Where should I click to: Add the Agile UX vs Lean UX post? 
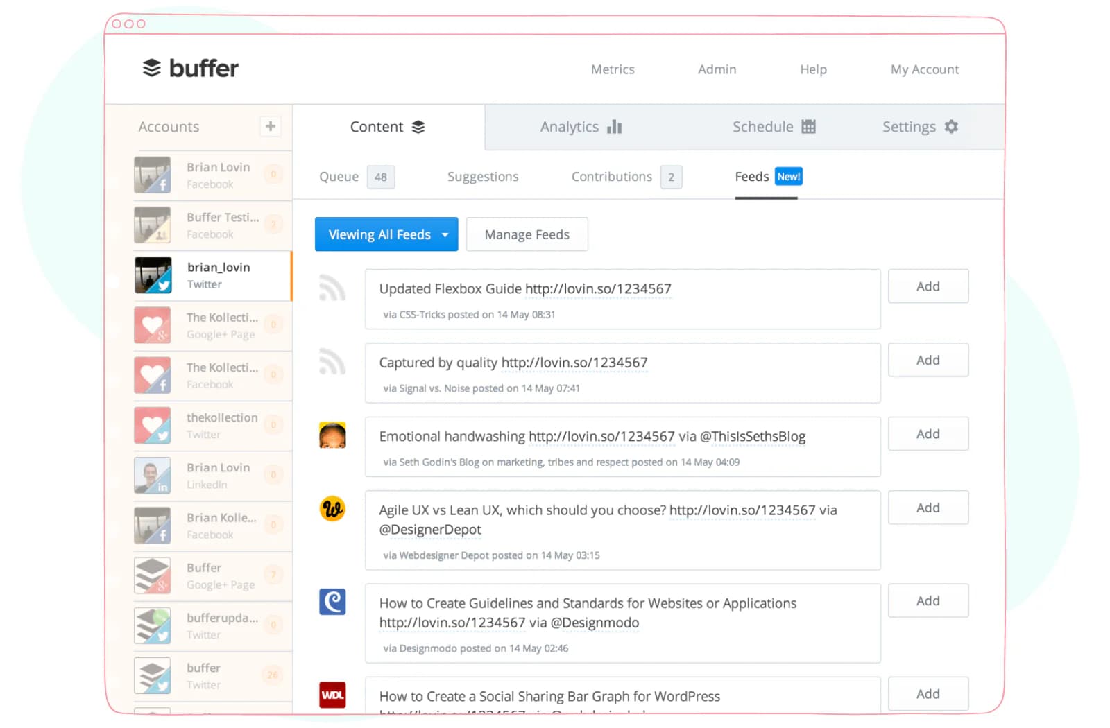click(x=928, y=508)
